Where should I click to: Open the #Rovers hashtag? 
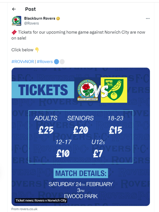(45, 62)
